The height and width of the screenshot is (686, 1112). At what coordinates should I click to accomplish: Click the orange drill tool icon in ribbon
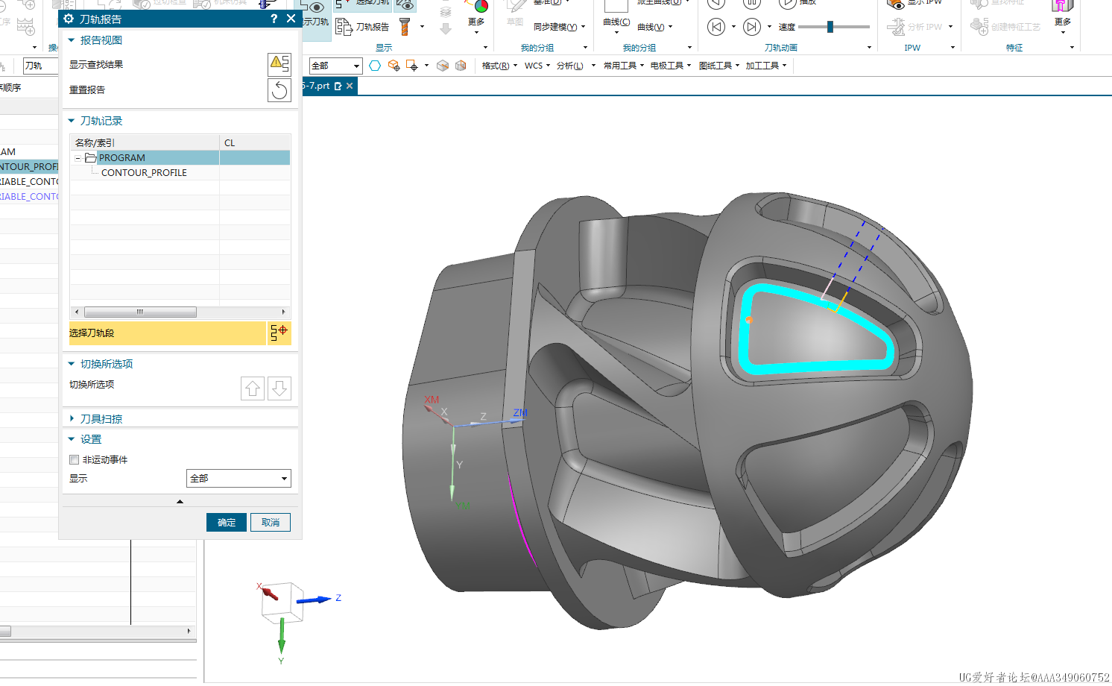point(405,27)
